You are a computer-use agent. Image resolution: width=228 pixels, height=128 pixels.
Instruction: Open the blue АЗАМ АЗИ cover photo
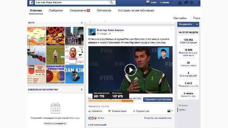pyautogui.click(x=74, y=74)
